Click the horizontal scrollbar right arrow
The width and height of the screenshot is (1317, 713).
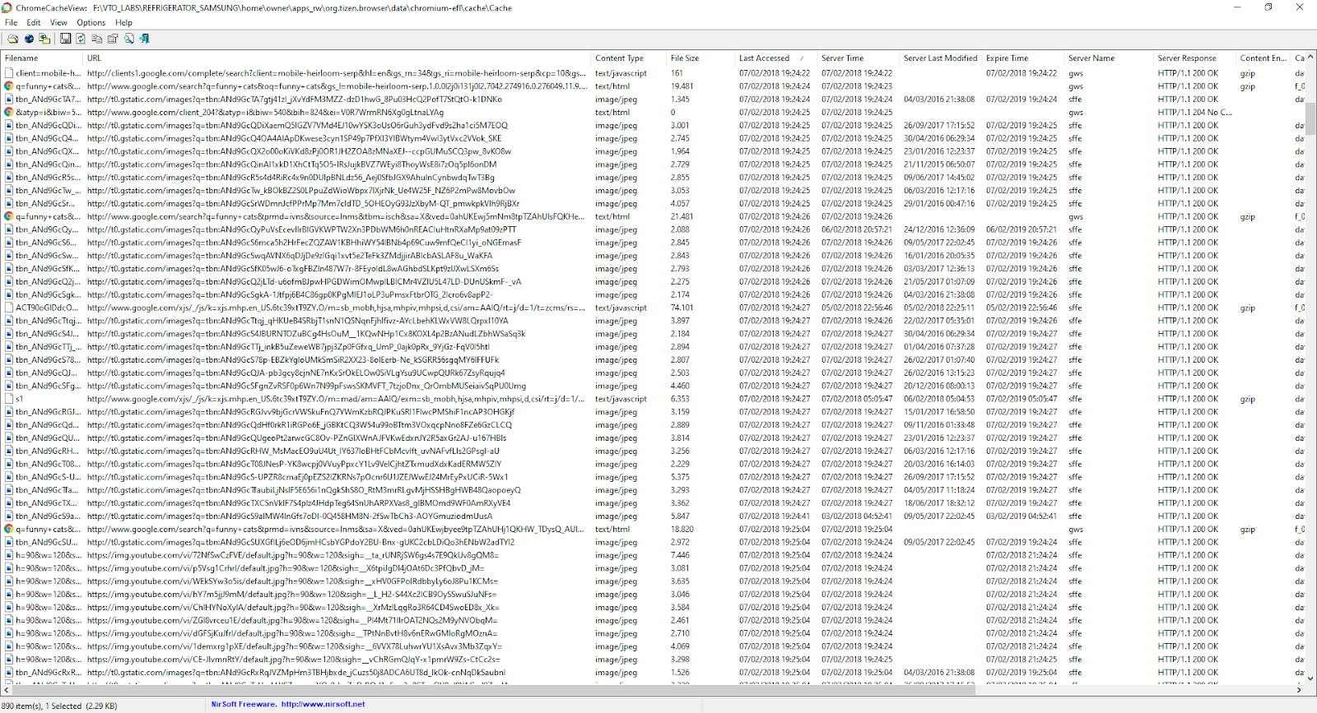tap(1300, 690)
